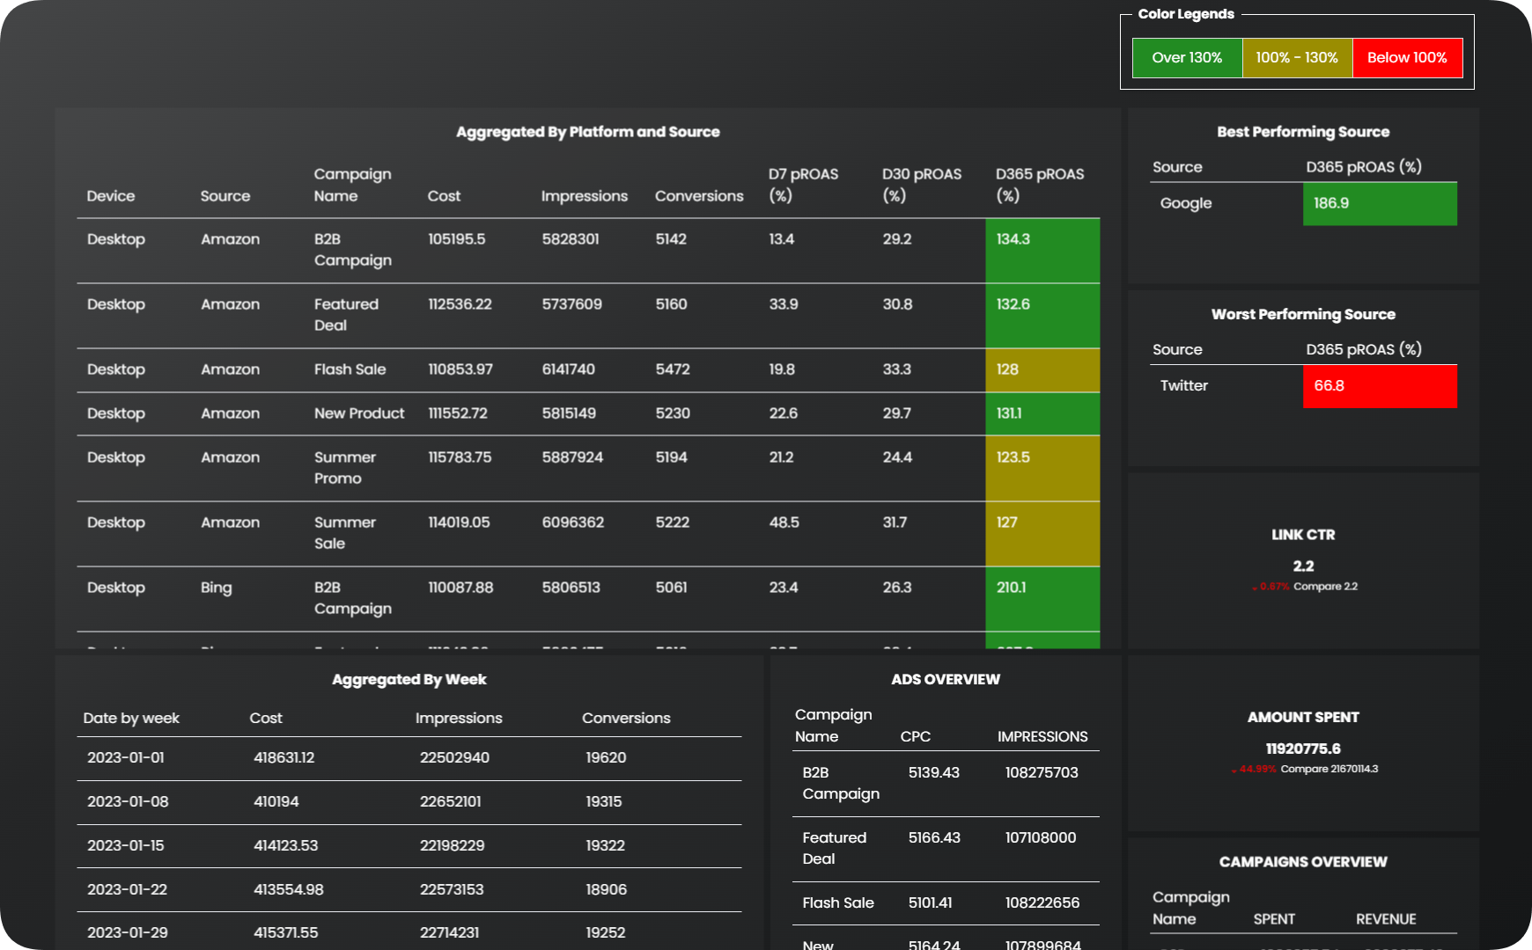Click Google in Best Performing Source
Screen dimensions: 1532x950
(x=1186, y=203)
